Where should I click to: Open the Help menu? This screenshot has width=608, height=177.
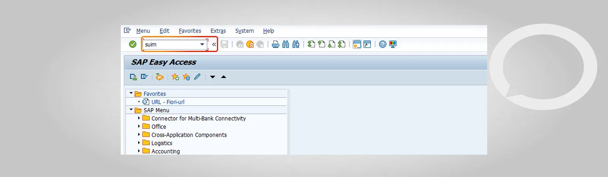[268, 31]
